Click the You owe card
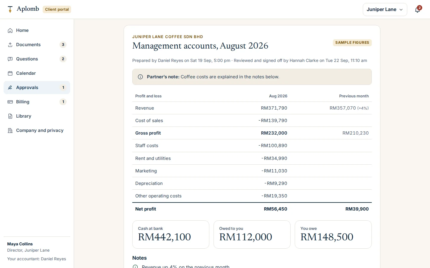Screen dimensions: 430x268 333,234
